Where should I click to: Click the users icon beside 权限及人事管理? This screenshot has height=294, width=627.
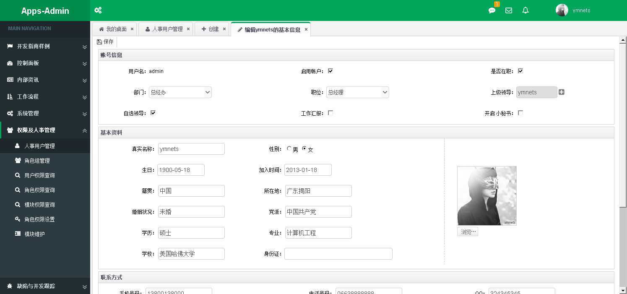click(10, 130)
